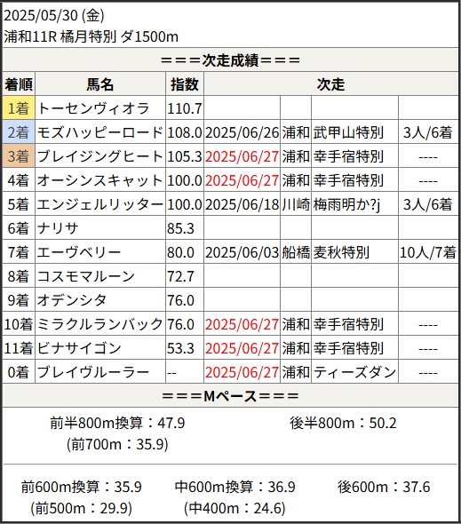Click the orange 3着 rank cell
The image size is (461, 524).
tap(19, 156)
